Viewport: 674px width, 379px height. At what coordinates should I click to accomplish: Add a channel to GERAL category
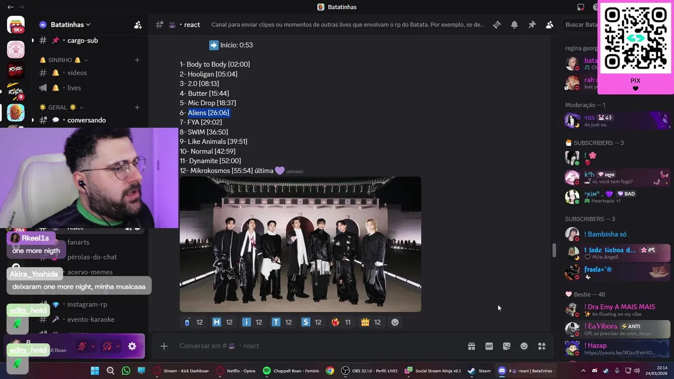point(137,107)
